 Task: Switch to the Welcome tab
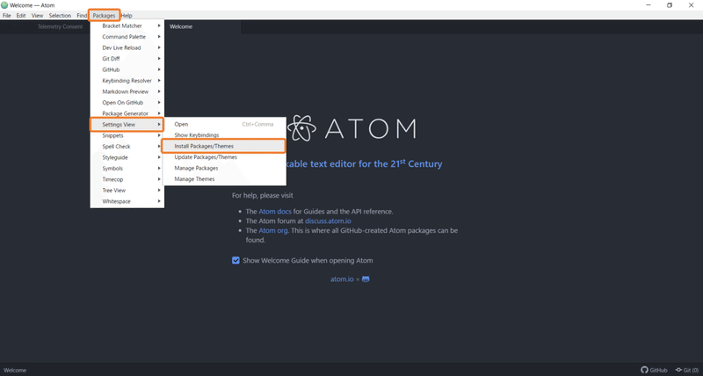181,26
